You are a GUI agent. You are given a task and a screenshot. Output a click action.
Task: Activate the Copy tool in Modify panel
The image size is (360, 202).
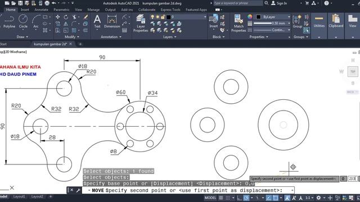[x=57, y=24]
